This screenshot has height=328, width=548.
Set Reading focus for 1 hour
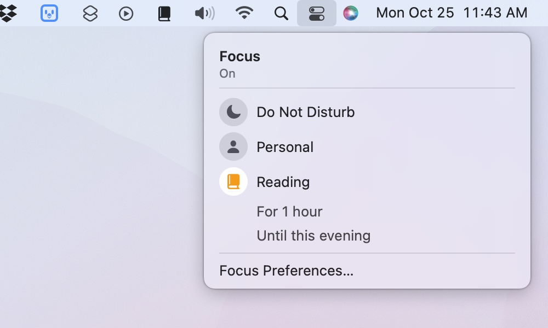[289, 212]
